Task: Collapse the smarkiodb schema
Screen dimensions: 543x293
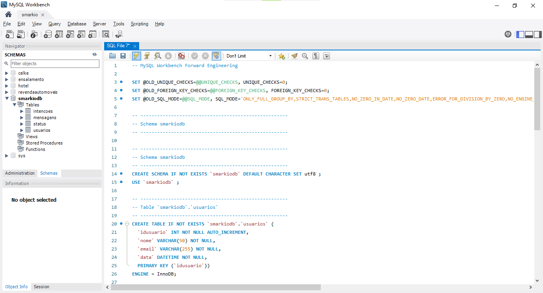Action: tap(7, 98)
